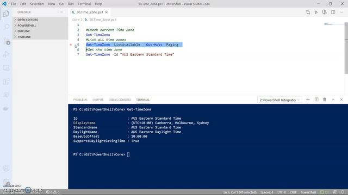
Task: Click line 3 text Get-TimeZone
Action: point(98,35)
